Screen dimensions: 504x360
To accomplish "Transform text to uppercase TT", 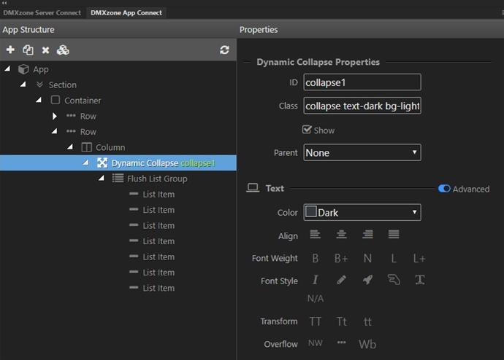I will [x=316, y=321].
